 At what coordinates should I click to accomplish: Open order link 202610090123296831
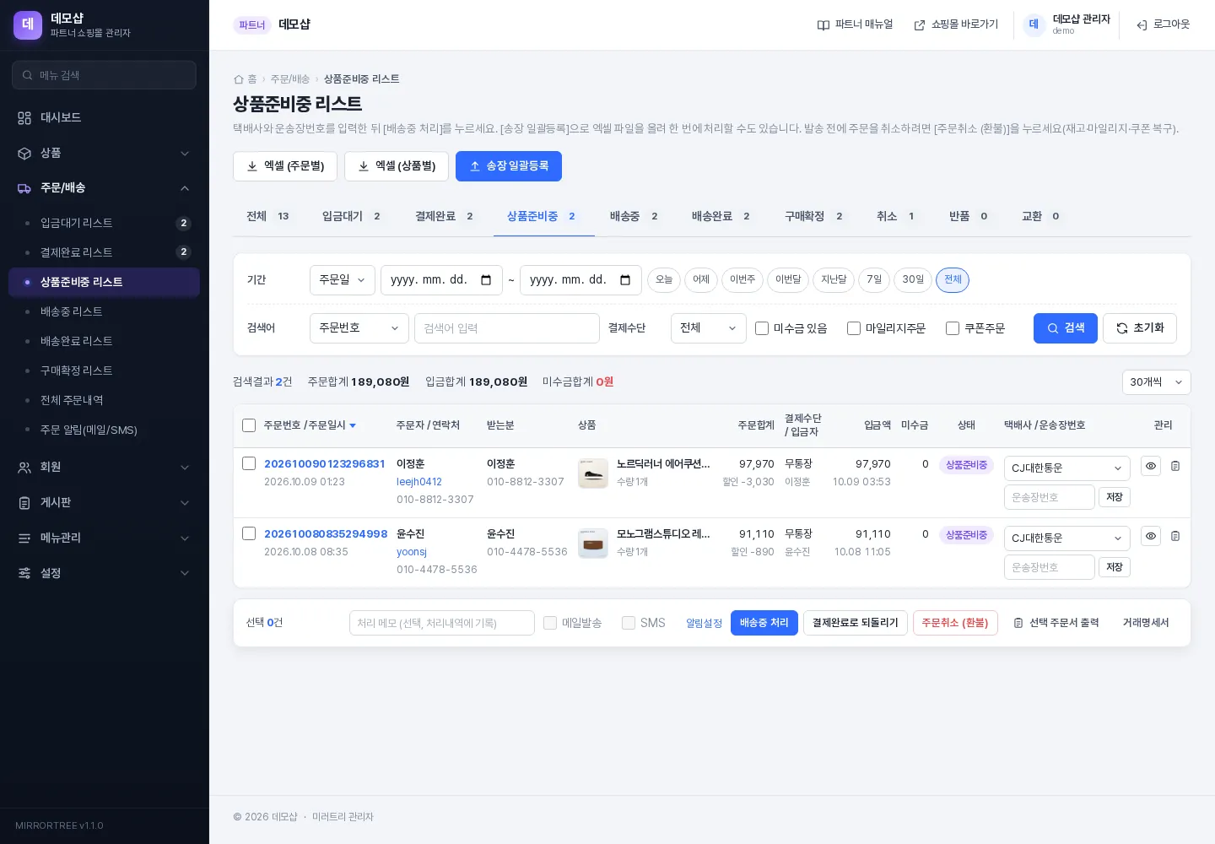coord(325,464)
